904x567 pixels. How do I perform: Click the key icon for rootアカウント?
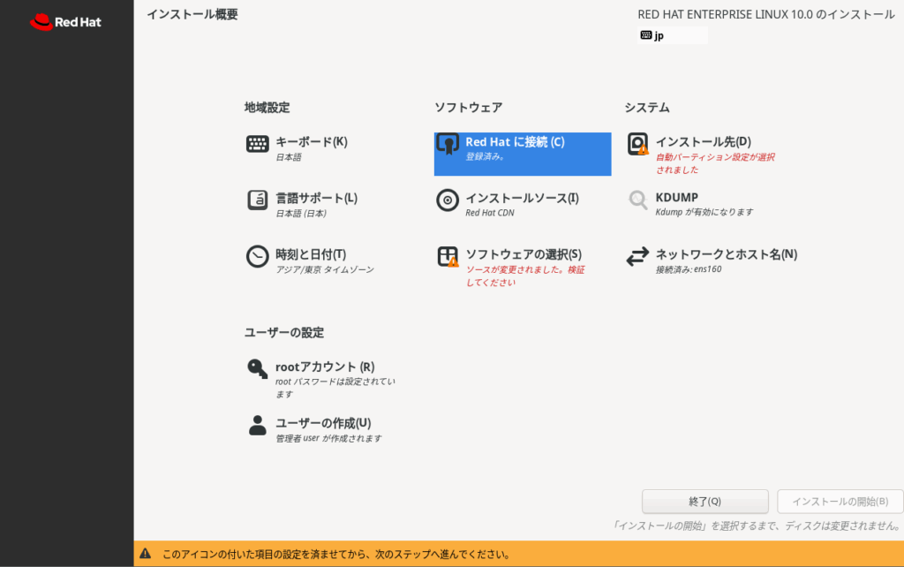point(257,369)
